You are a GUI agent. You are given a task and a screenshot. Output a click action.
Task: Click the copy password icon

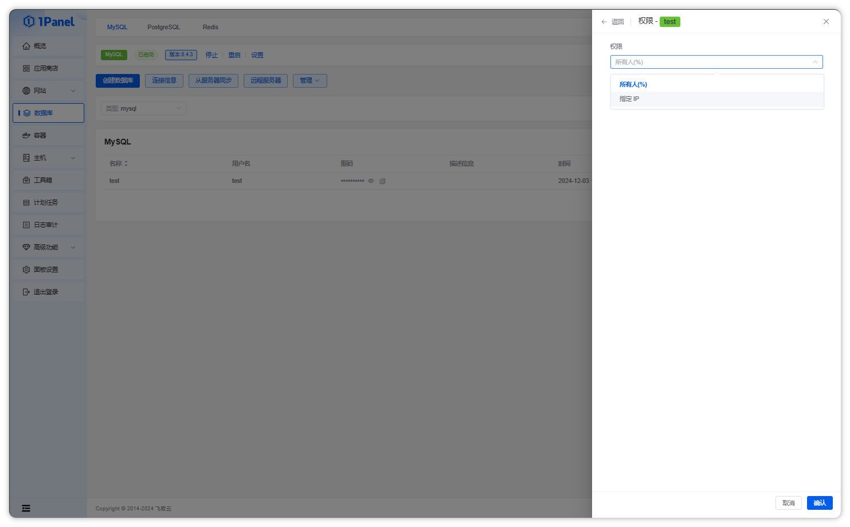coord(382,181)
